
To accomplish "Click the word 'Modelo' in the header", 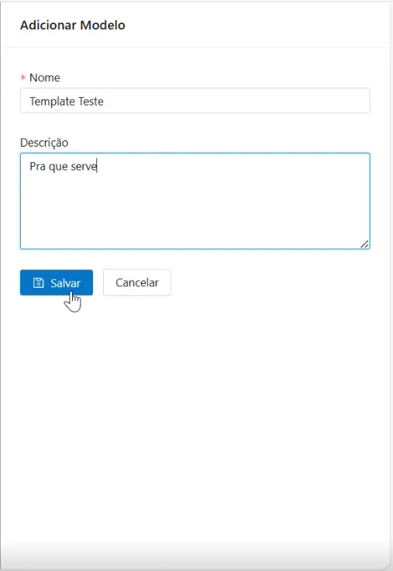I will pos(102,25).
